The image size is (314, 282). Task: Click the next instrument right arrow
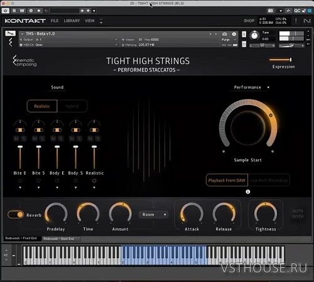216,34
